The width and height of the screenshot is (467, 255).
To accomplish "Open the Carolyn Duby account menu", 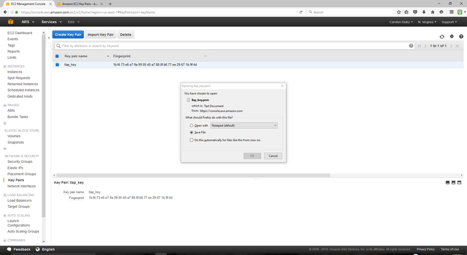I will [401, 22].
